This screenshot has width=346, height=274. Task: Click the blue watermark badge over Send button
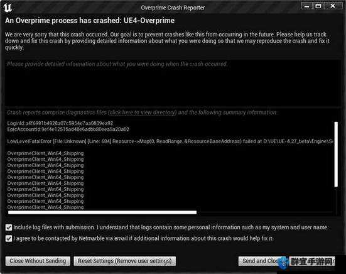pos(284,263)
